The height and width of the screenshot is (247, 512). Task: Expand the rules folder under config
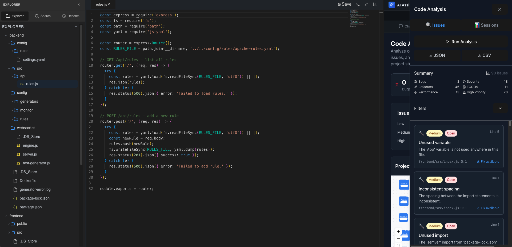pyautogui.click(x=12, y=51)
